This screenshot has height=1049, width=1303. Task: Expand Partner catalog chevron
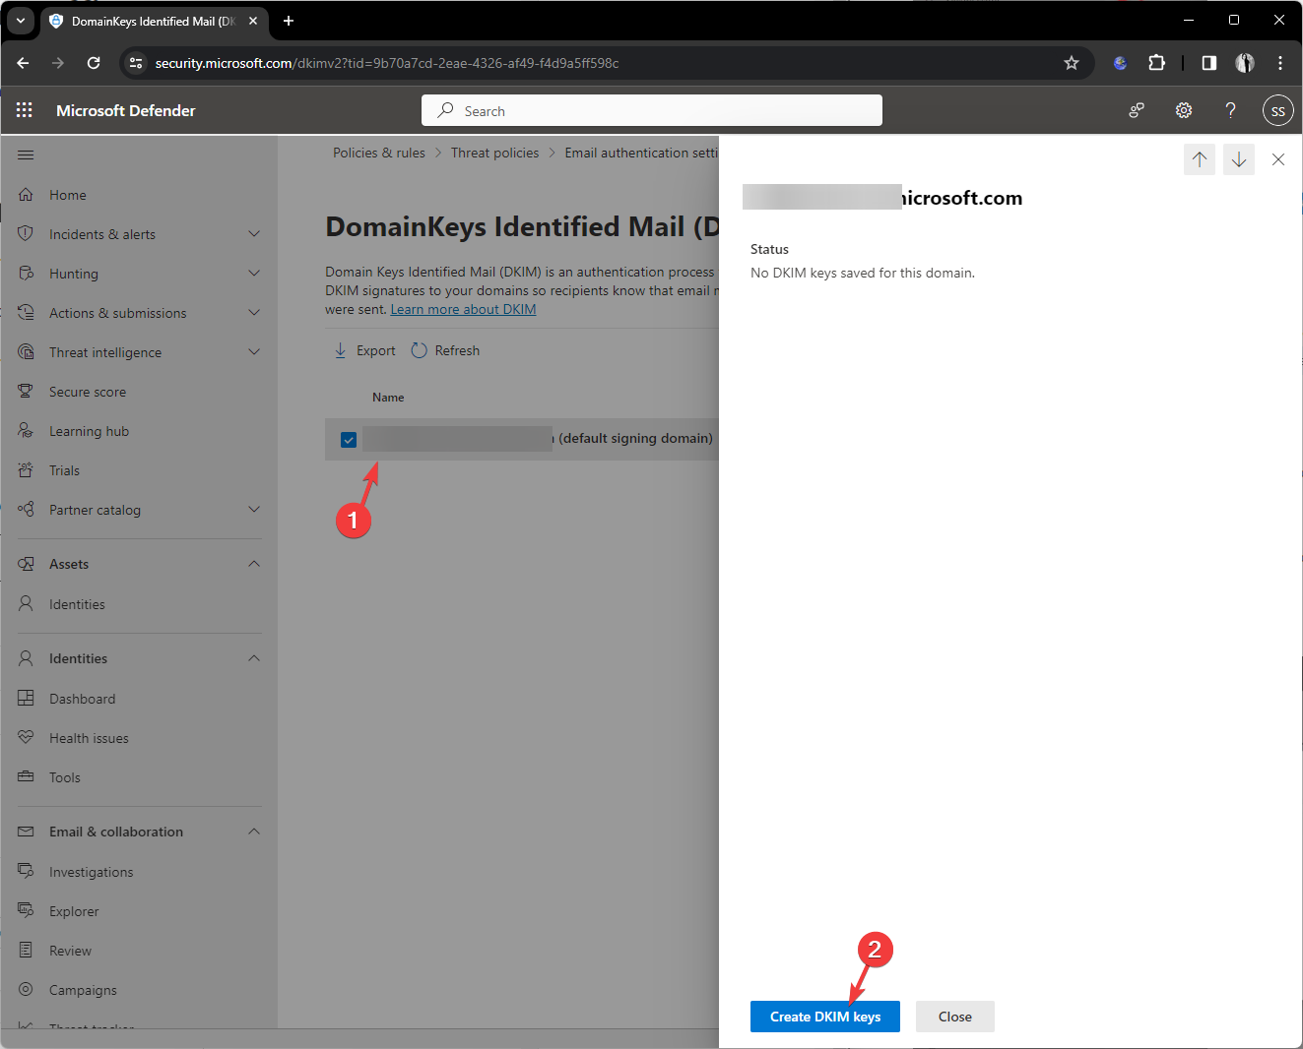254,510
